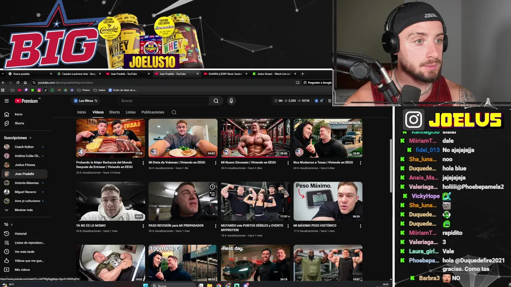Go back in browser history

click(3, 83)
